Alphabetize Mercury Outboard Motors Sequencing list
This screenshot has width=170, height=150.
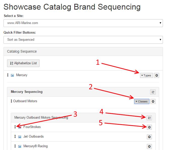click(149, 118)
